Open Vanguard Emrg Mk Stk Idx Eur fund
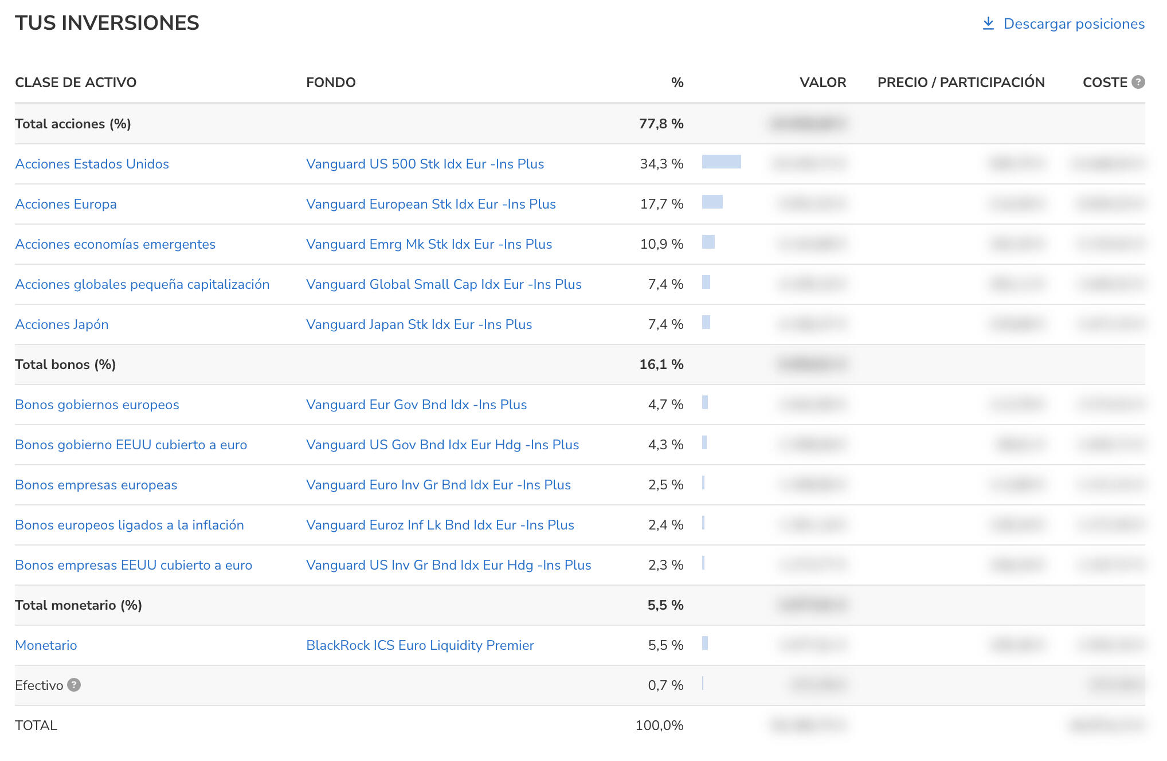Image resolution: width=1167 pixels, height=761 pixels. pyautogui.click(x=429, y=244)
